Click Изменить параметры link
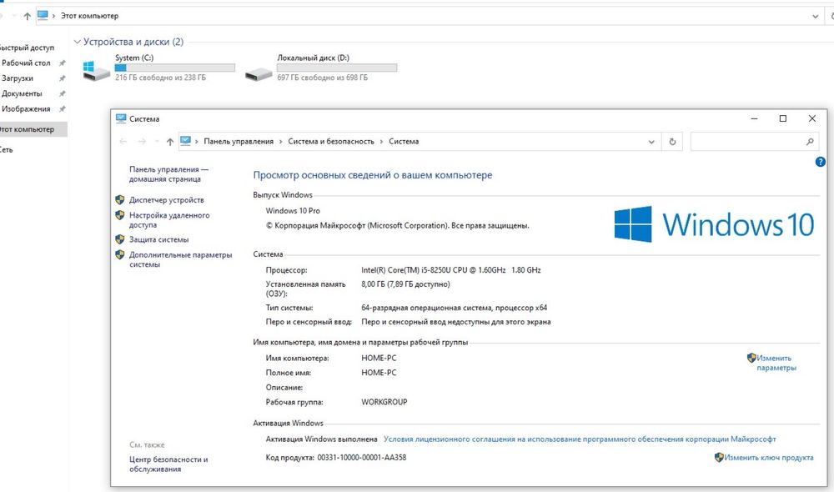834x492 pixels. coord(776,363)
